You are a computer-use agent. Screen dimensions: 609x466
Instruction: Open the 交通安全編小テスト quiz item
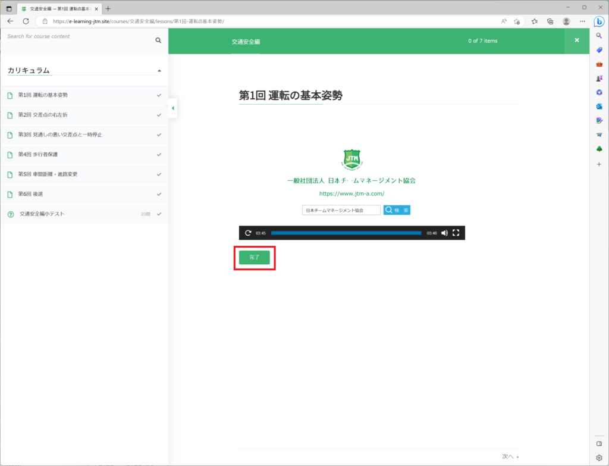(x=42, y=214)
